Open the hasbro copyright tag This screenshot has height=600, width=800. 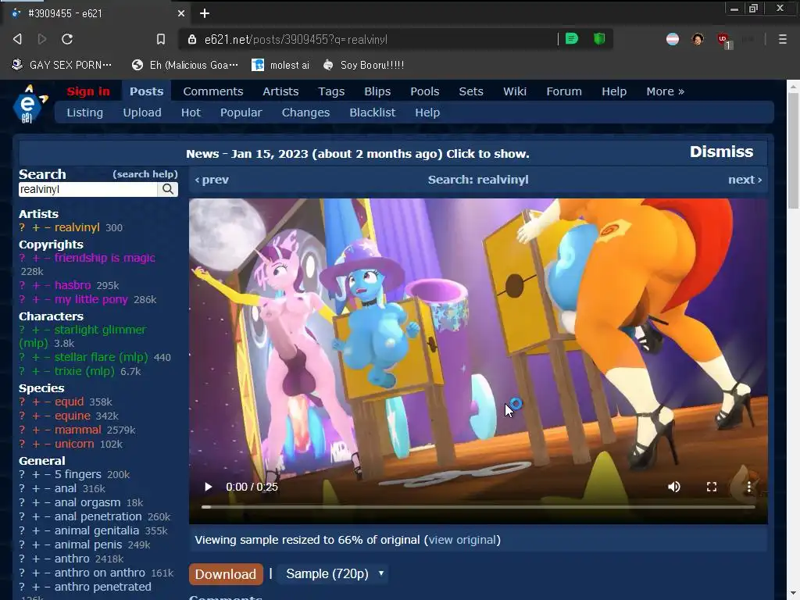tap(73, 286)
